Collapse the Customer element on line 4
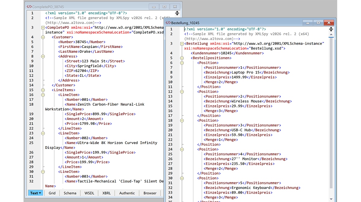 [43, 37]
